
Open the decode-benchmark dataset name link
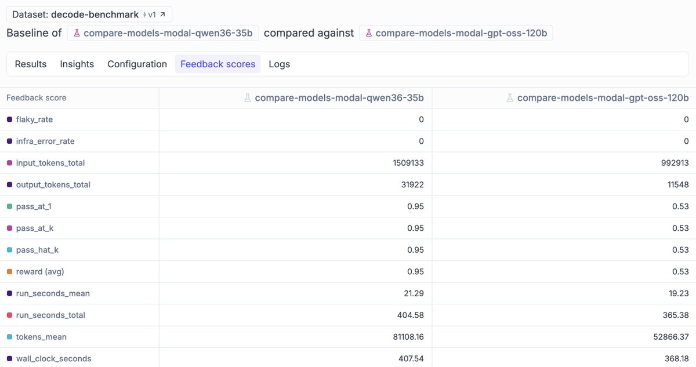pyautogui.click(x=94, y=14)
